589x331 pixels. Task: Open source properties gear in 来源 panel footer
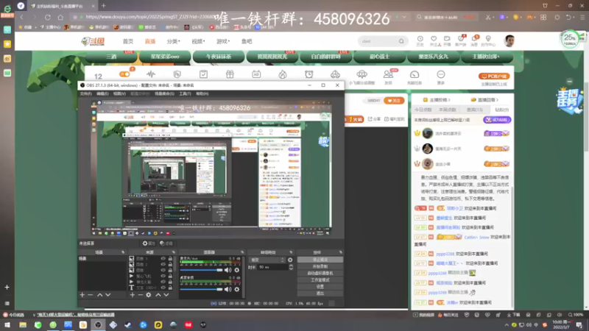point(149,295)
